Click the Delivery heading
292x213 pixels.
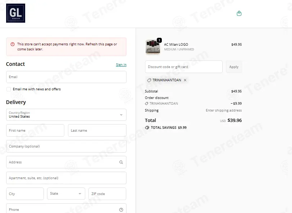click(x=16, y=102)
